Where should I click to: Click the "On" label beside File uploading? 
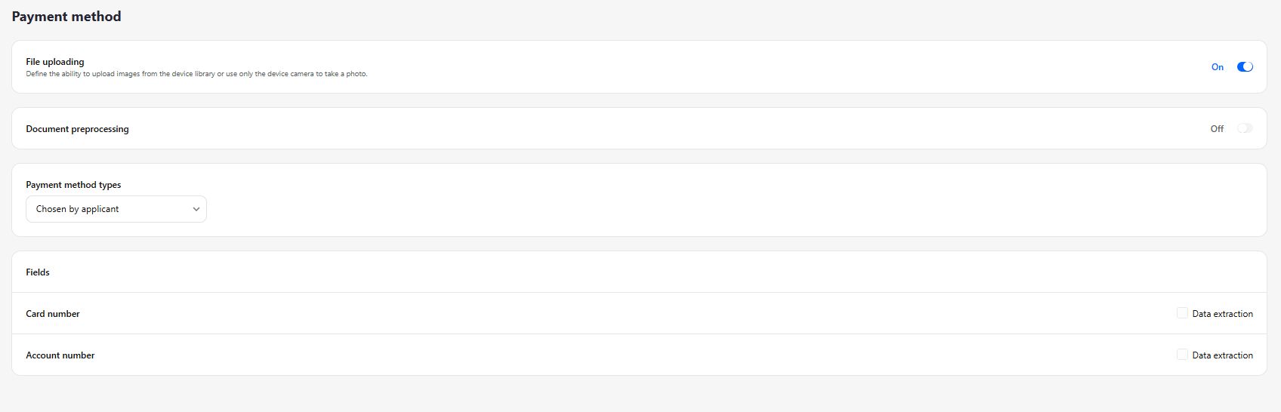point(1217,67)
